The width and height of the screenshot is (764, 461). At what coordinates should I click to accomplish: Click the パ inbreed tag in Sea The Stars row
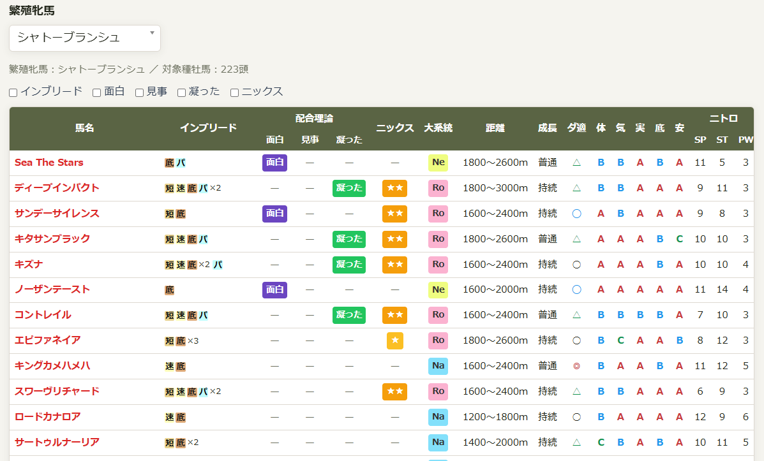tap(181, 163)
